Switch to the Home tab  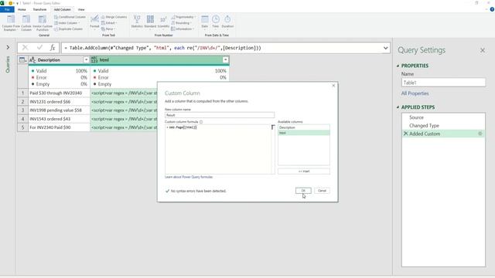pos(22,9)
